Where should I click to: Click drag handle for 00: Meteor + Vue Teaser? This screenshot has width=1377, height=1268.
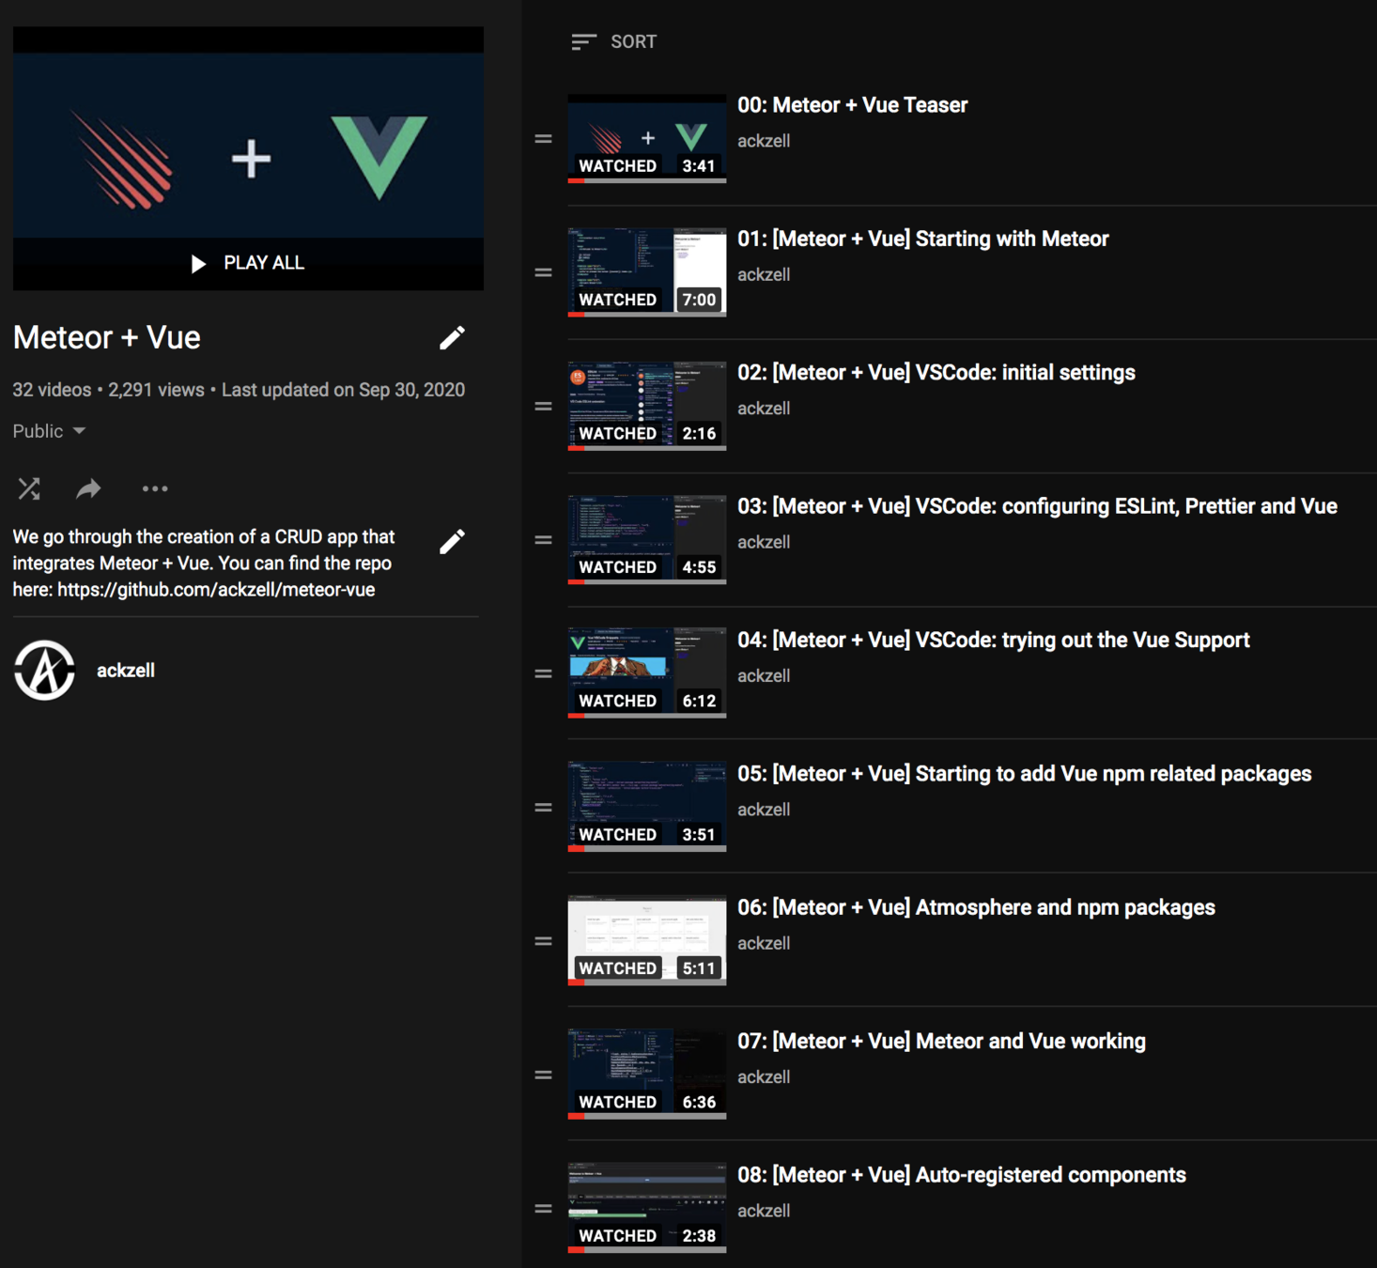543,139
